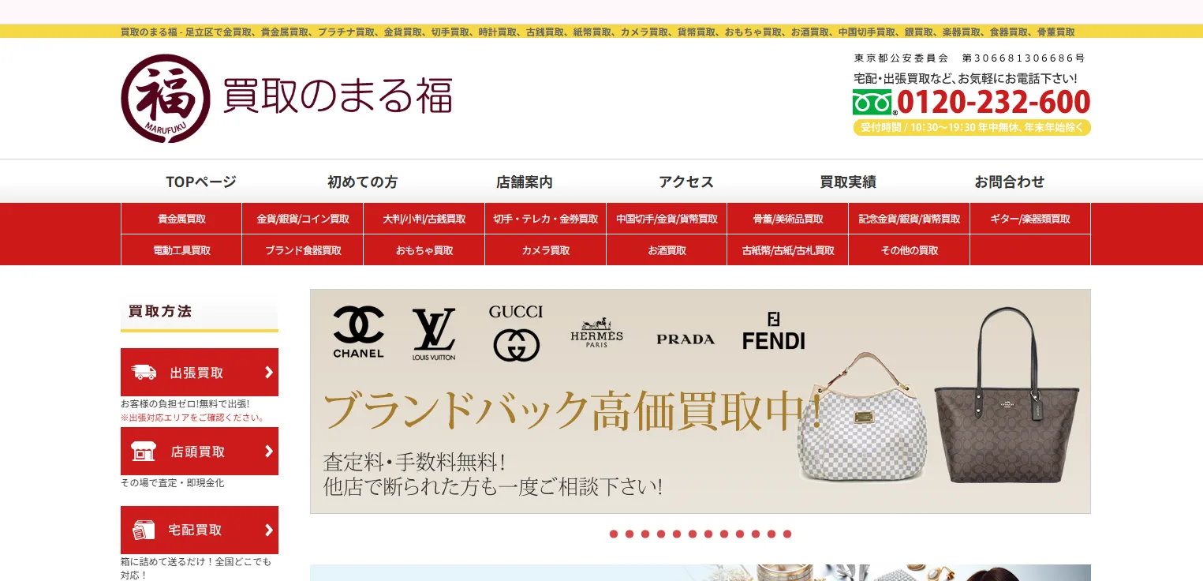Click the Fendi logo in the banner
Screen dimensions: 1203x581
[774, 331]
